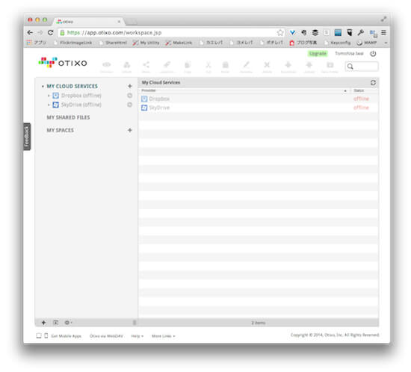Screen dimensions: 411x372
Task: Select My Spaces in the sidebar
Action: click(x=60, y=130)
